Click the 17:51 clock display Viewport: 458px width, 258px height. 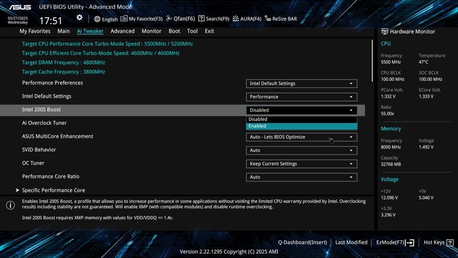pyautogui.click(x=50, y=21)
